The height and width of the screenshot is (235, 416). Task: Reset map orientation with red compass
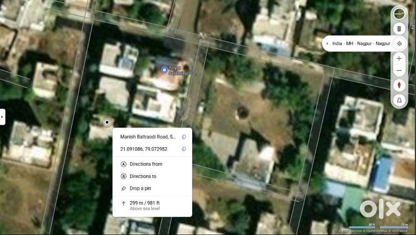pos(399,85)
